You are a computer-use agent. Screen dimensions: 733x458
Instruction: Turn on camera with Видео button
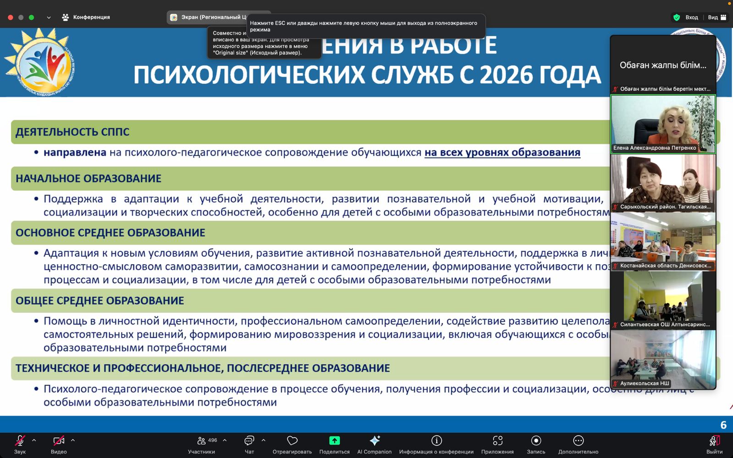[x=59, y=441]
